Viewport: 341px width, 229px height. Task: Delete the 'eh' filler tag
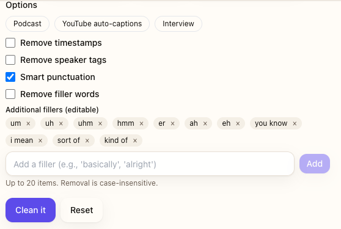tap(238, 123)
